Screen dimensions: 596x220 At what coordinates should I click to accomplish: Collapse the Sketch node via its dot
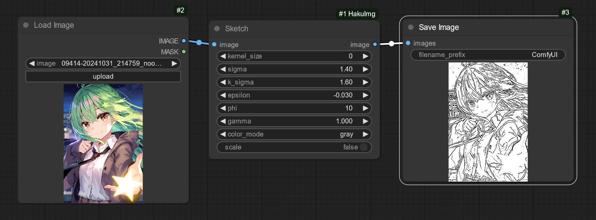(x=217, y=29)
